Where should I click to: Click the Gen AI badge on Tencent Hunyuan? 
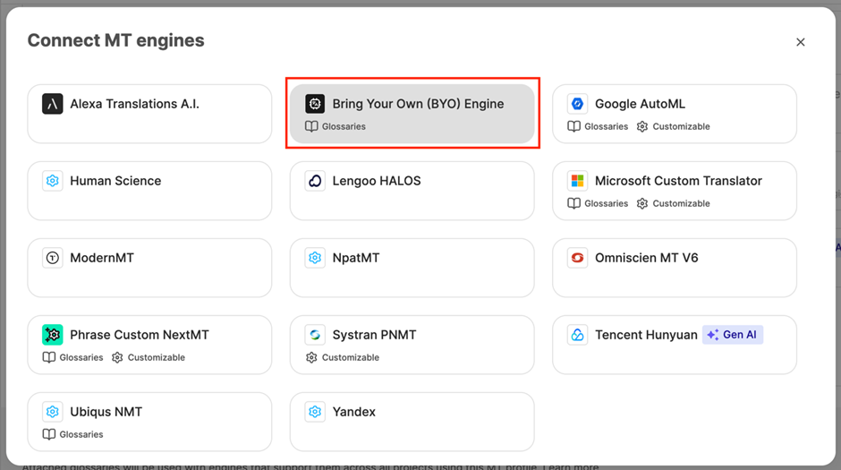pos(732,335)
